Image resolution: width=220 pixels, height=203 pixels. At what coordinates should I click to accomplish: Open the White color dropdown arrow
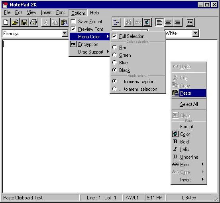pos(196,33)
